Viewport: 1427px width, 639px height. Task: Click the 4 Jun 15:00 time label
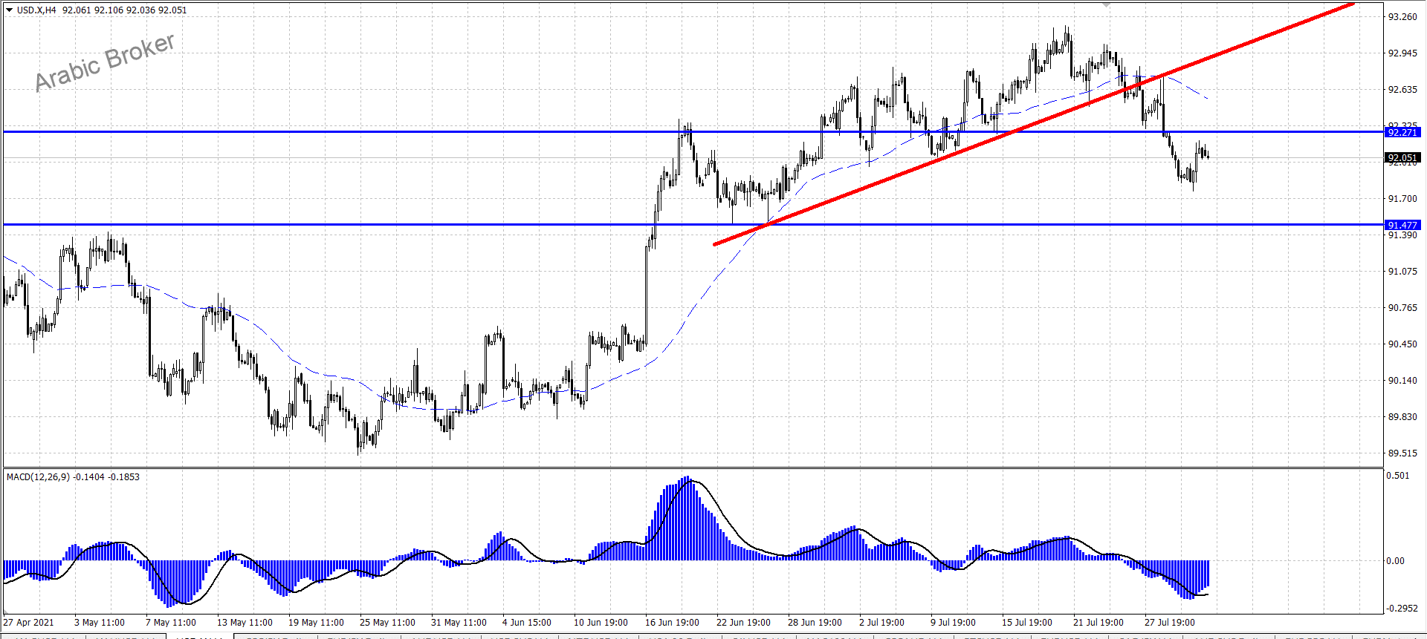[527, 623]
